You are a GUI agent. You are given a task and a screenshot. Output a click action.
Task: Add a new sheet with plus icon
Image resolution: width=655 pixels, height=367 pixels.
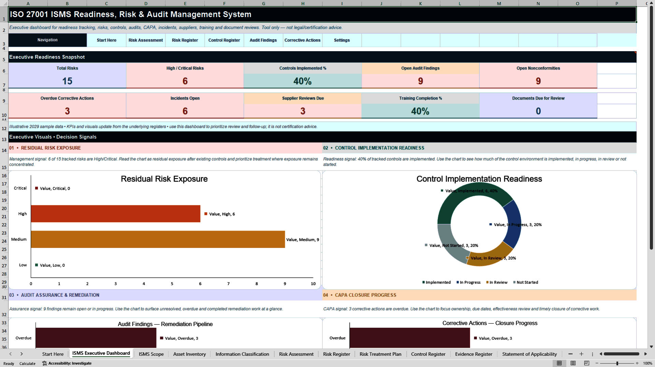click(x=581, y=354)
